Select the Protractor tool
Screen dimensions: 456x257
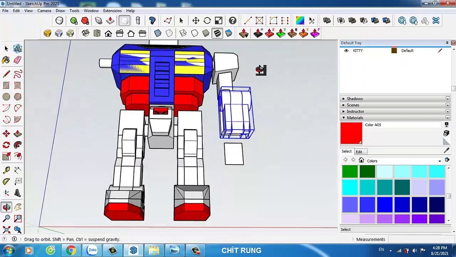click(6, 182)
